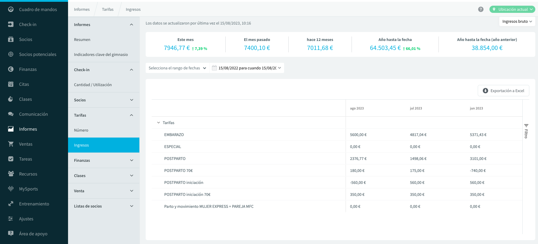Select the ESPECIAL row label

pyautogui.click(x=173, y=147)
